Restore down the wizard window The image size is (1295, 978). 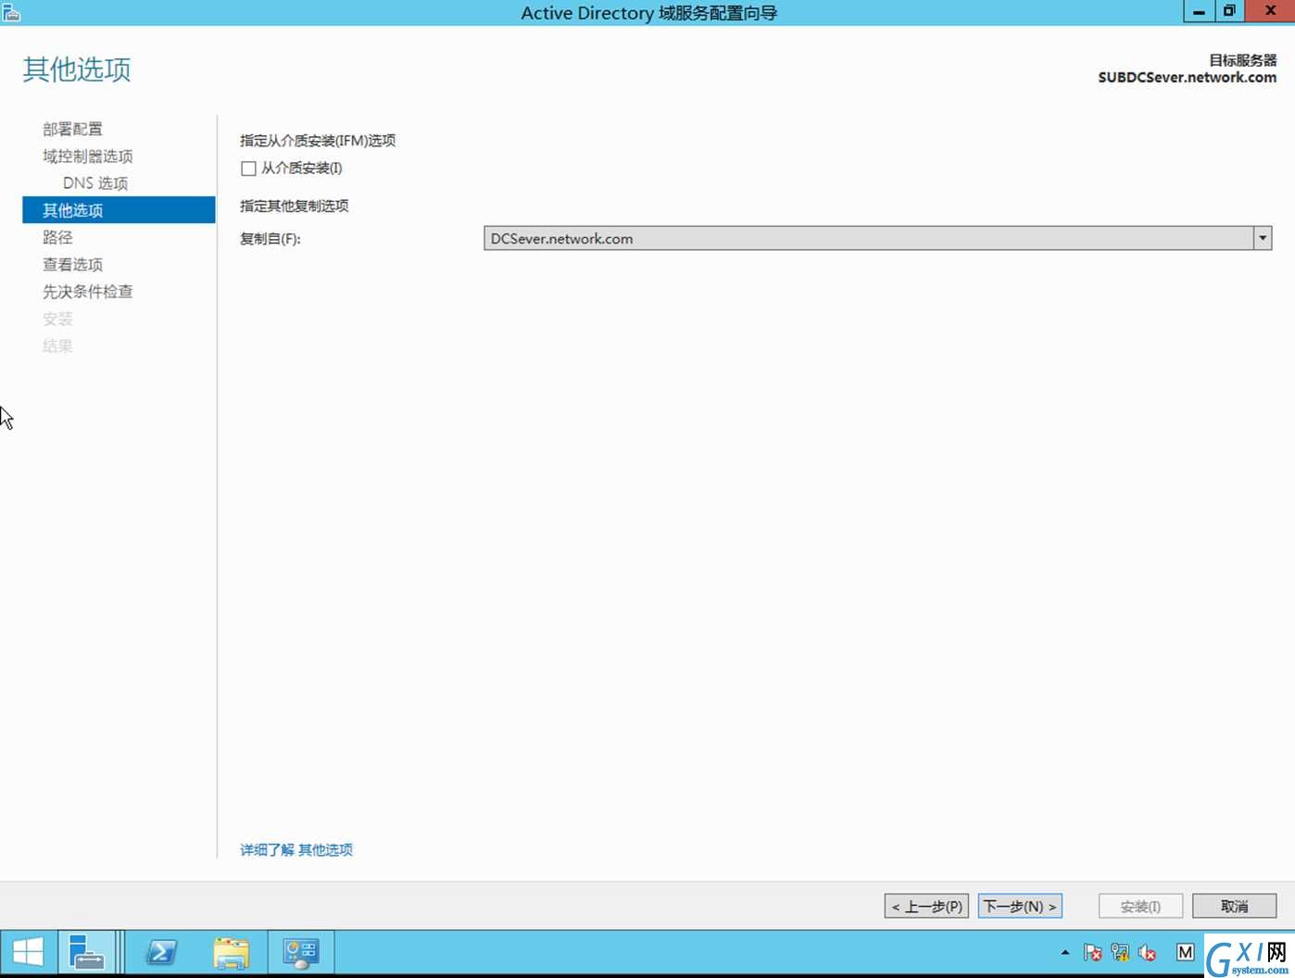coord(1229,11)
